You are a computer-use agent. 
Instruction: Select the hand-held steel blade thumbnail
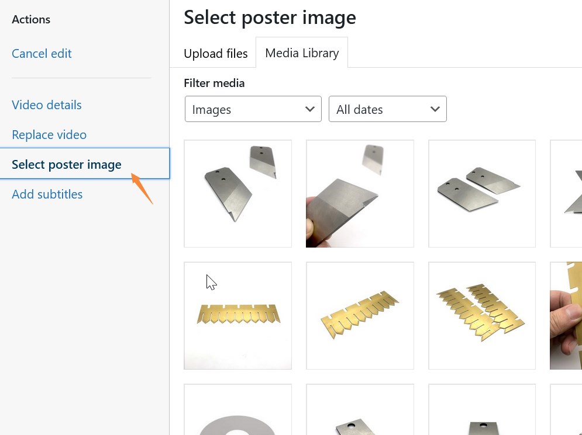pos(360,193)
